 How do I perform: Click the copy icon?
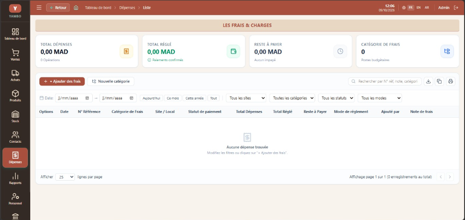click(440, 81)
